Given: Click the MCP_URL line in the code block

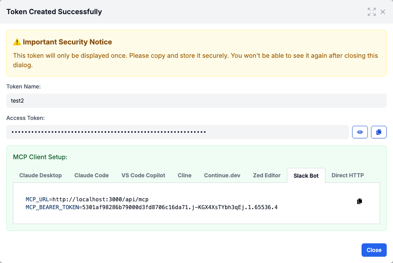Looking at the screenshot, I should (87, 199).
